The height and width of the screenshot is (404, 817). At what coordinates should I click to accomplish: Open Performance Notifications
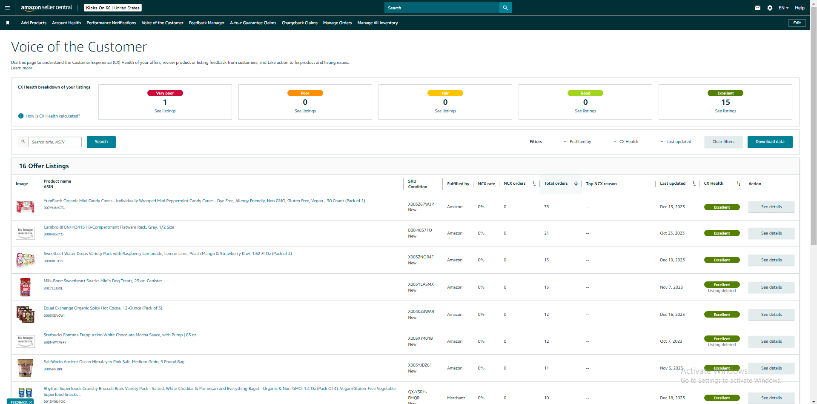click(111, 23)
